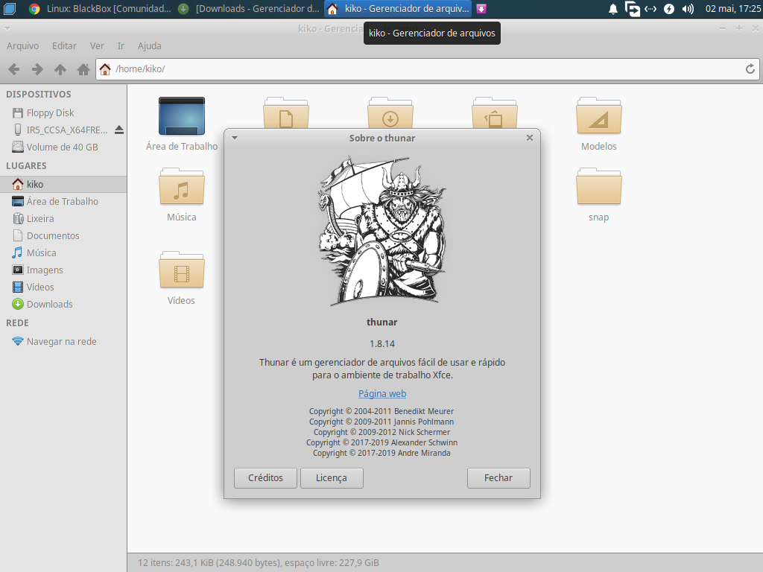Click the clock showing 02 mai, 17:25

pyautogui.click(x=733, y=9)
